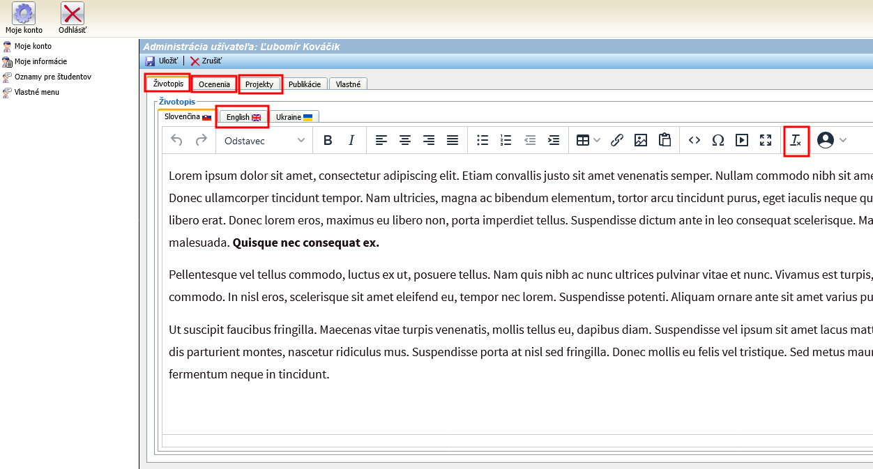Insert a hyperlink
This screenshot has height=469, width=873.
pyautogui.click(x=617, y=140)
